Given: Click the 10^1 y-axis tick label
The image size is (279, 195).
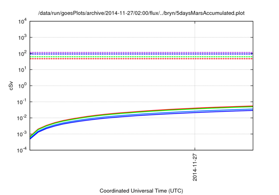Looking at the screenshot, I should (23, 70).
